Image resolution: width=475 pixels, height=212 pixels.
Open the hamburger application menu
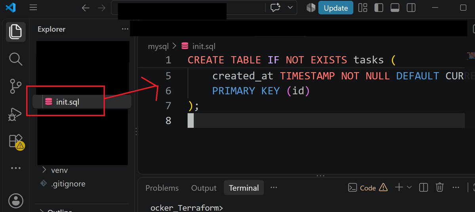(33, 8)
